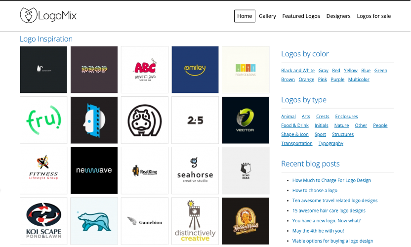Viewport: 411px width, 247px height.
Task: Open the Gamebion logo thumbnail
Action: (145, 221)
